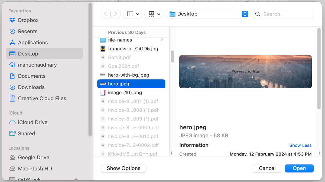325x182 pixels.
Task: Open Google Drive under Locations
Action: (33, 157)
